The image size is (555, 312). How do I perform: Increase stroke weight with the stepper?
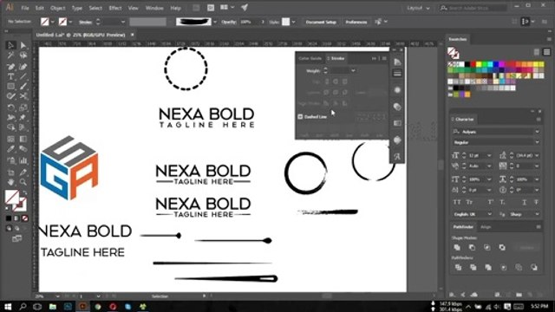click(325, 69)
